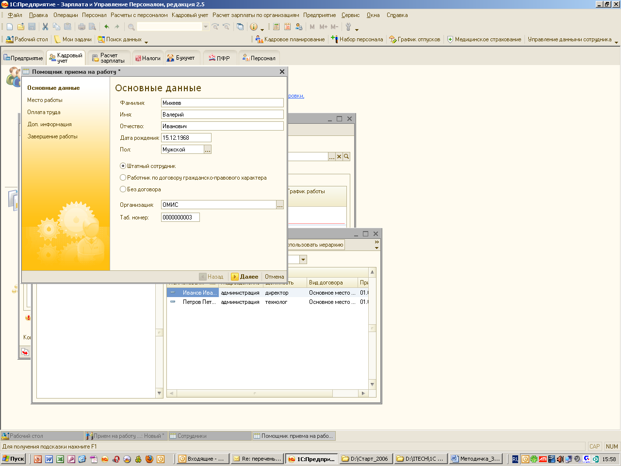The height and width of the screenshot is (466, 621).
Task: Clear the background search field with X icon
Action: pos(339,156)
